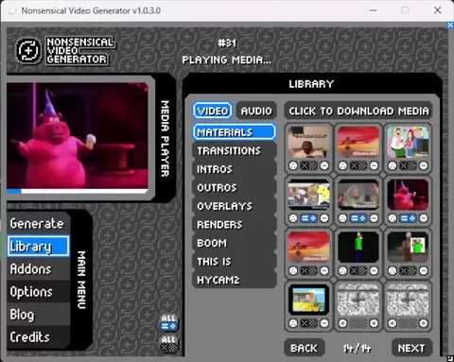Click the minus icon under the top-row red sunset clip
Screen dimensions: 454x362
(x=374, y=165)
